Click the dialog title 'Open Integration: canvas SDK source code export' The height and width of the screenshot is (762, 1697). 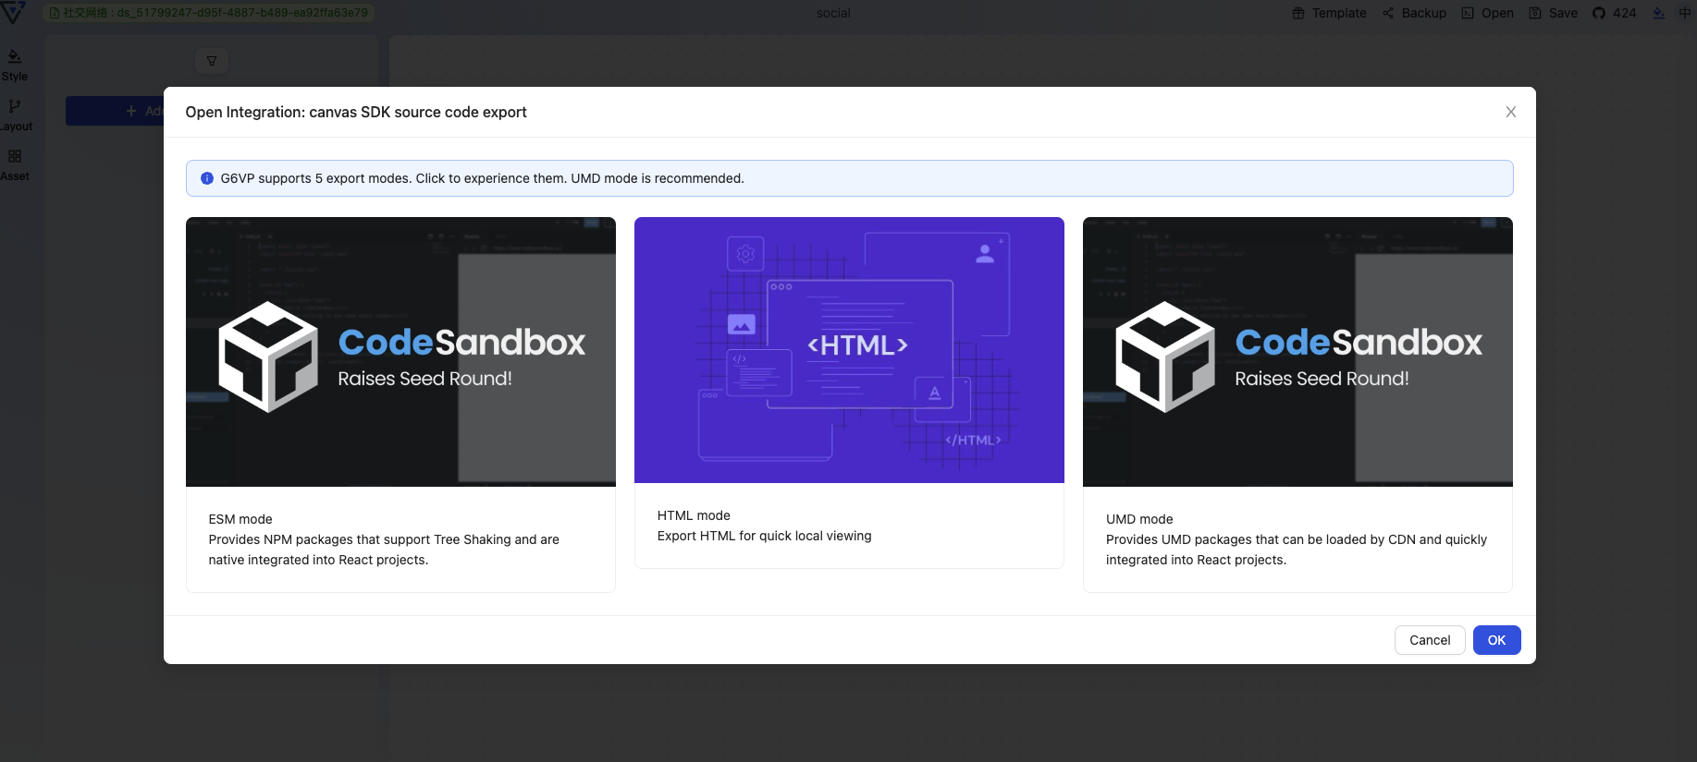click(x=356, y=112)
